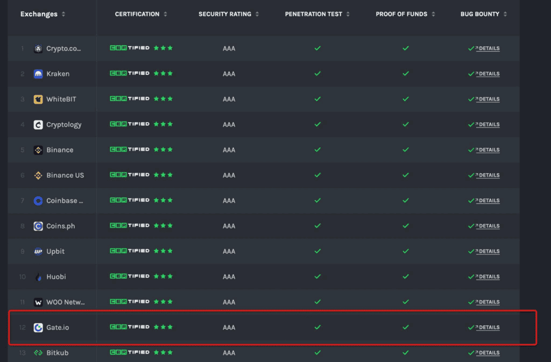The image size is (551, 362).
Task: Sort table by Exchanges column
Action: [x=63, y=14]
